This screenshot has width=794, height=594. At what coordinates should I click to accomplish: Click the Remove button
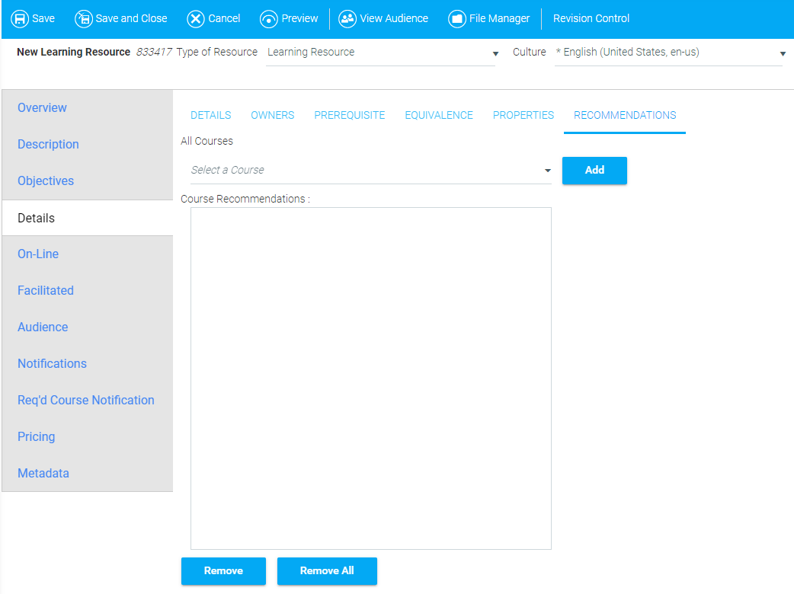(x=223, y=570)
